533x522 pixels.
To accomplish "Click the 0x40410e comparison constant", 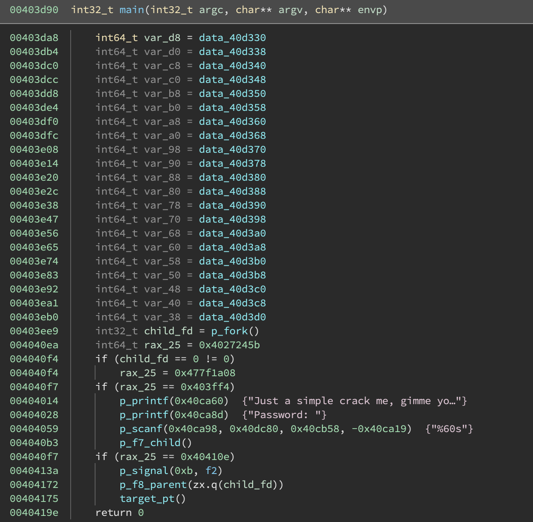I will [205, 457].
